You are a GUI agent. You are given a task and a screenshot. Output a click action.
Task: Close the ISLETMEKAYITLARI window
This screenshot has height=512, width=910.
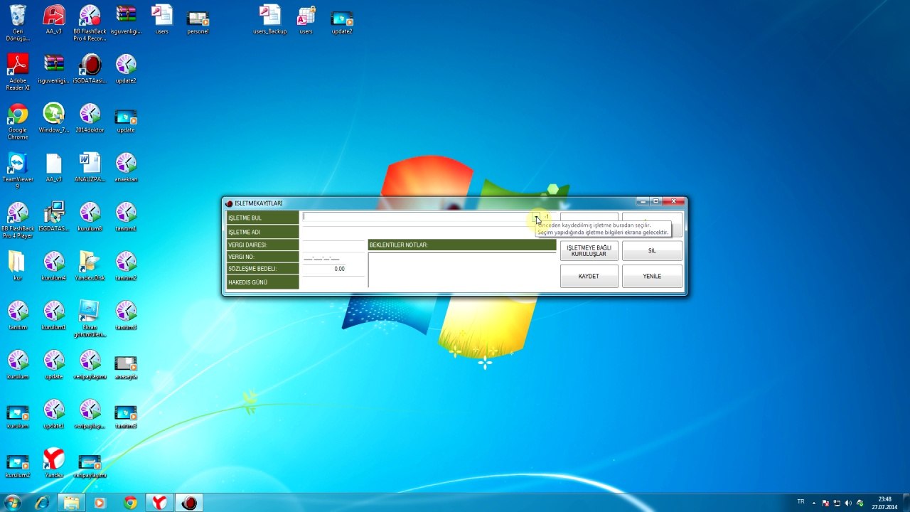tap(674, 202)
